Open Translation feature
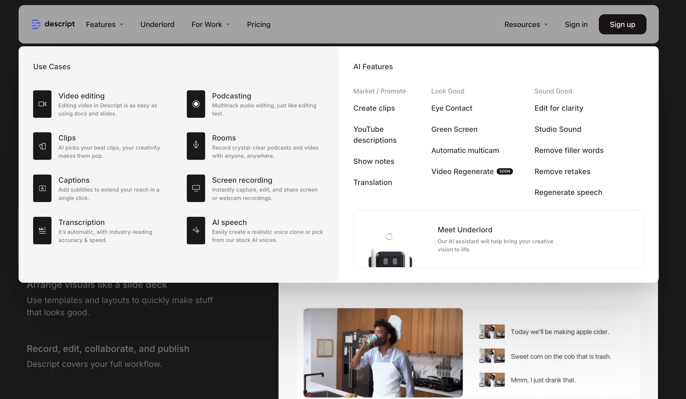The width and height of the screenshot is (686, 399). pyautogui.click(x=373, y=182)
